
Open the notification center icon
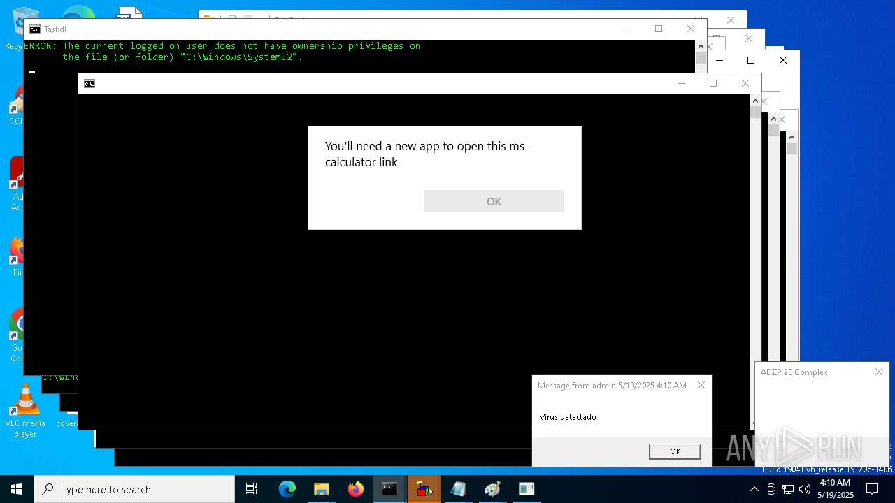click(x=872, y=489)
